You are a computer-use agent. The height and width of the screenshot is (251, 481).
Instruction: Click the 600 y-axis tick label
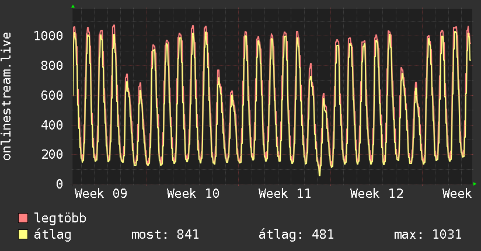[x=52, y=96]
